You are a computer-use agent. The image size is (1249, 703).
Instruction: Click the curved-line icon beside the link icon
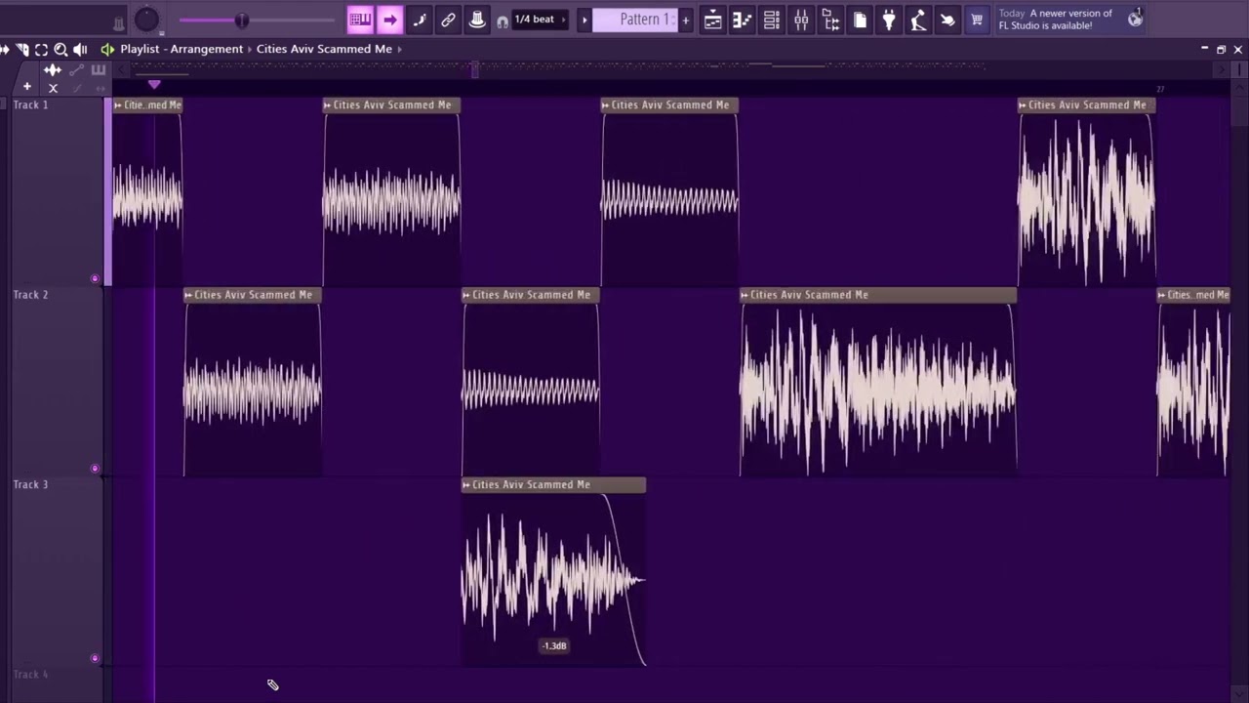click(420, 20)
